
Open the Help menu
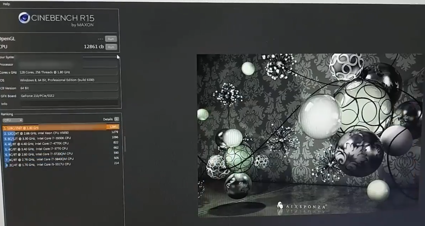[x=6, y=4]
